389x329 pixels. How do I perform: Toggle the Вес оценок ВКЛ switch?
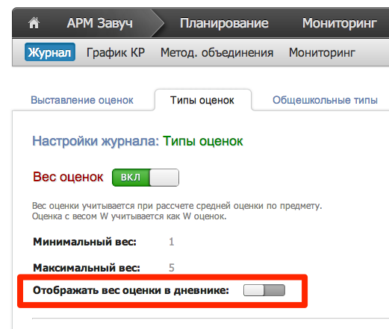(x=146, y=178)
